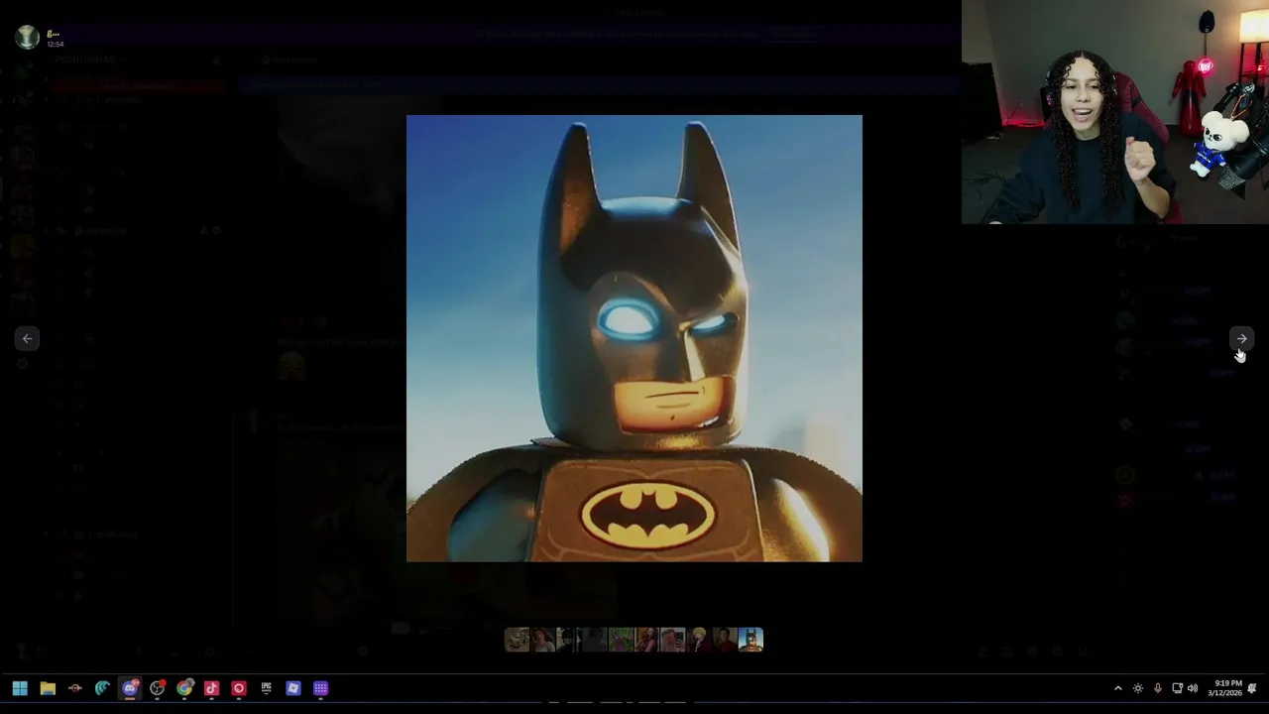The image size is (1269, 714).
Task: Open the Epic Games Launcher in taskbar
Action: pos(266,688)
